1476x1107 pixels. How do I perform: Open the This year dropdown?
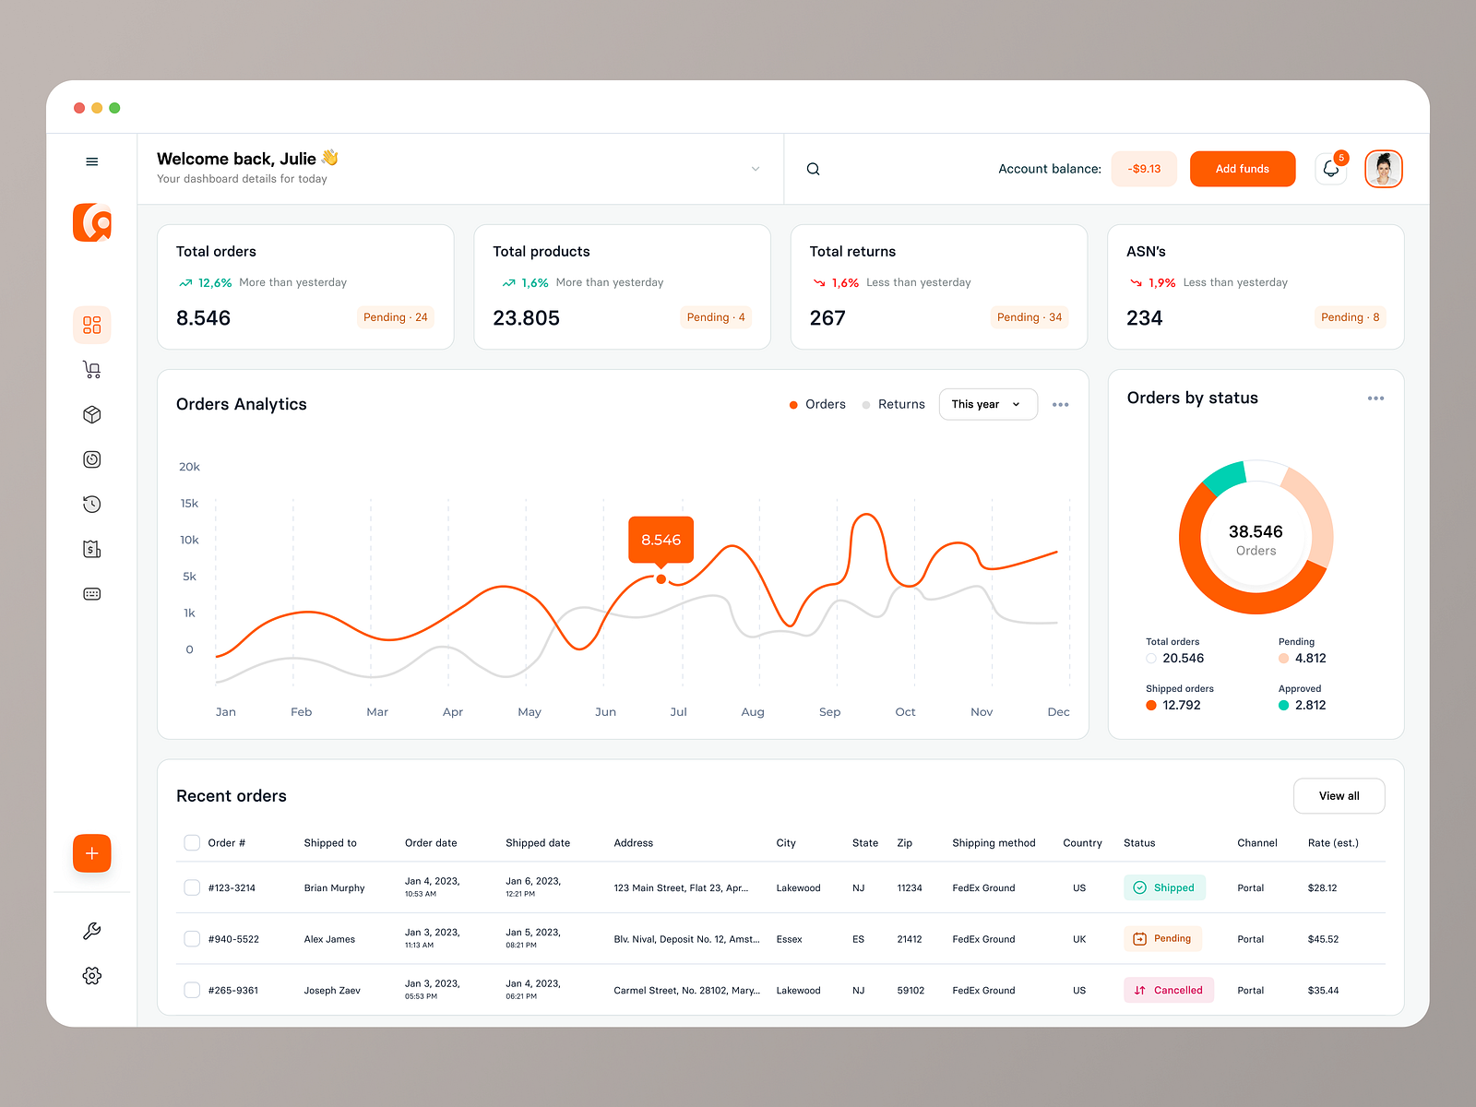(x=987, y=404)
